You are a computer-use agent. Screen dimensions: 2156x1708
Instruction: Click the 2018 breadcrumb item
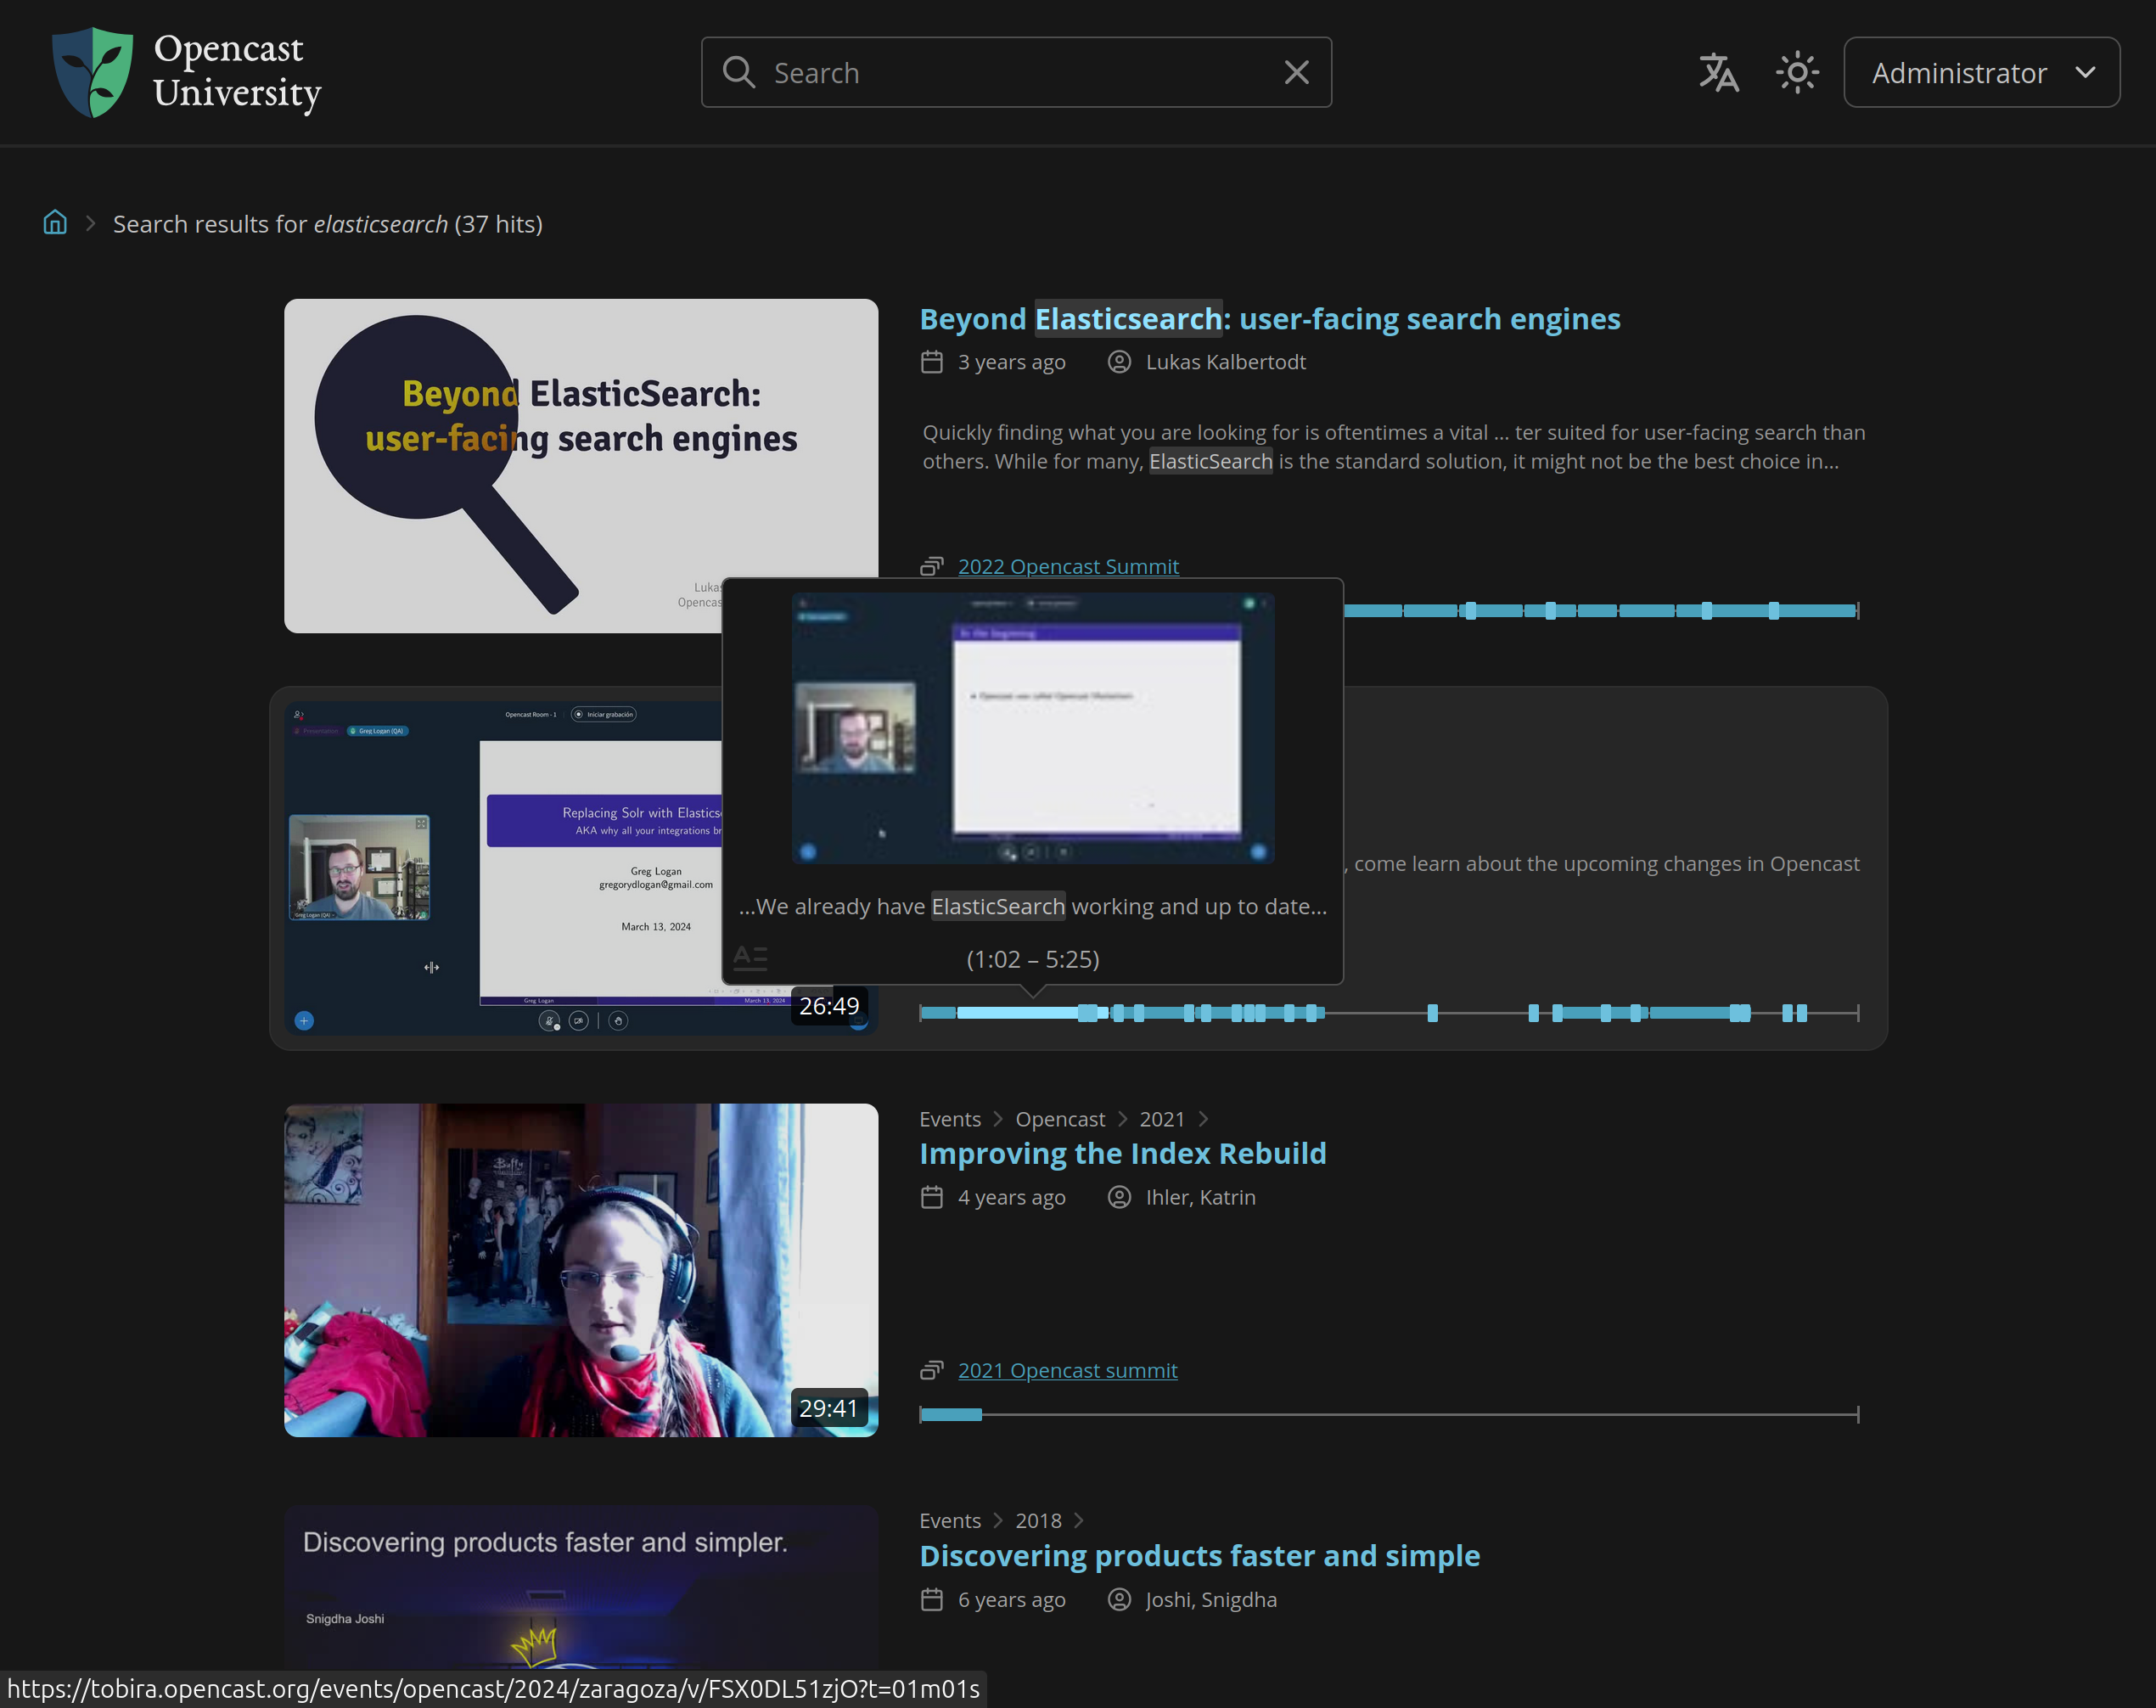pos(1038,1520)
